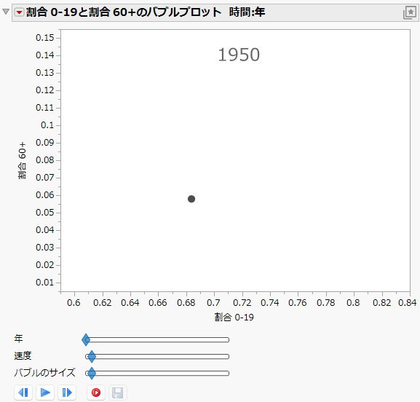Click y-axis tick label 0.01
Screen dimensions: 420x402
[x=44, y=283]
